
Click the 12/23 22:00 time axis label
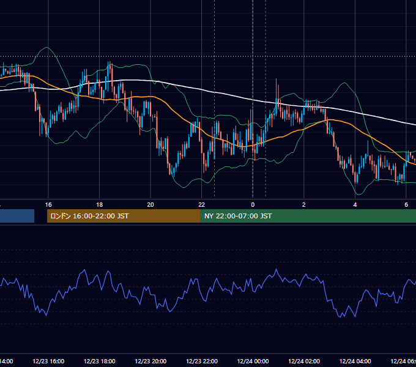(x=202, y=361)
